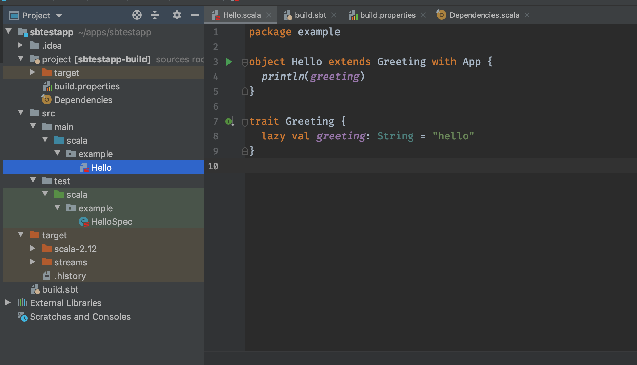Run Hello object via green gutter arrow
This screenshot has width=637, height=365.
tap(229, 62)
